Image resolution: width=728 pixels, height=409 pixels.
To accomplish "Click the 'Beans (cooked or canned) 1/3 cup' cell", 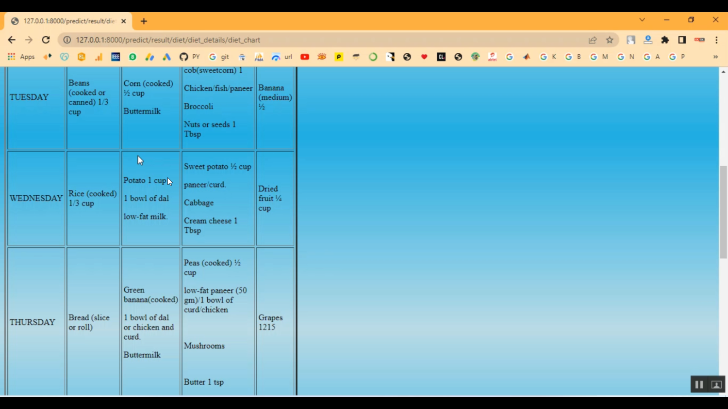I will coord(93,97).
